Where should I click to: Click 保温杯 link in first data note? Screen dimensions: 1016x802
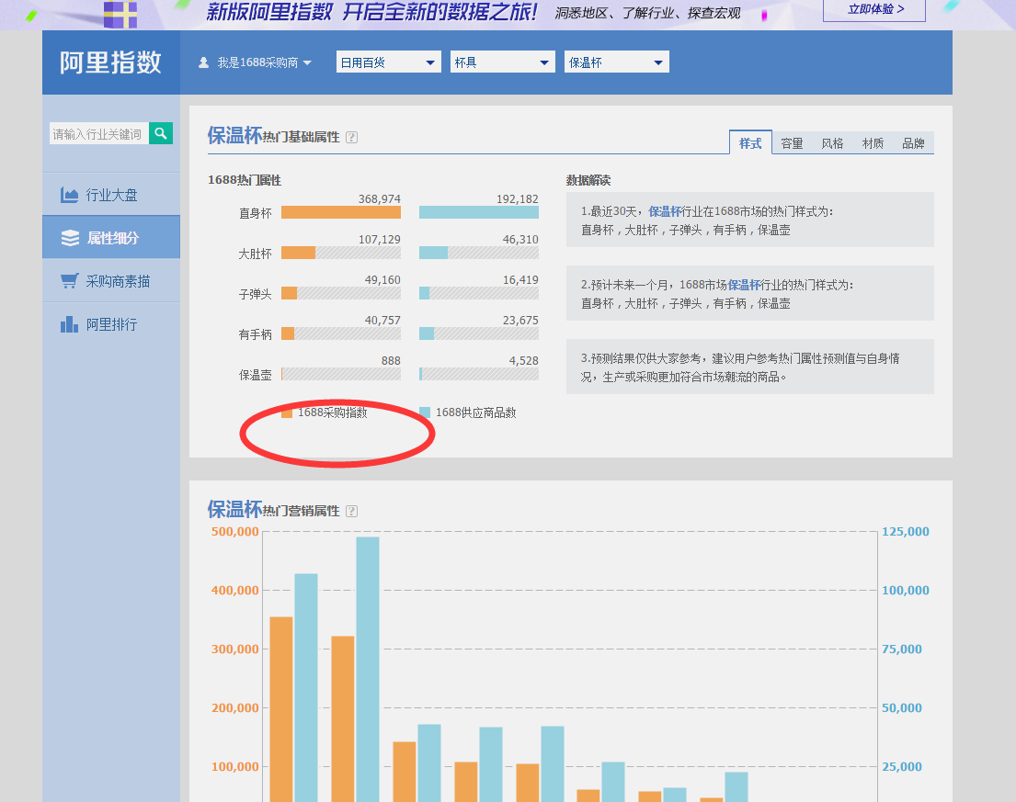click(x=665, y=211)
